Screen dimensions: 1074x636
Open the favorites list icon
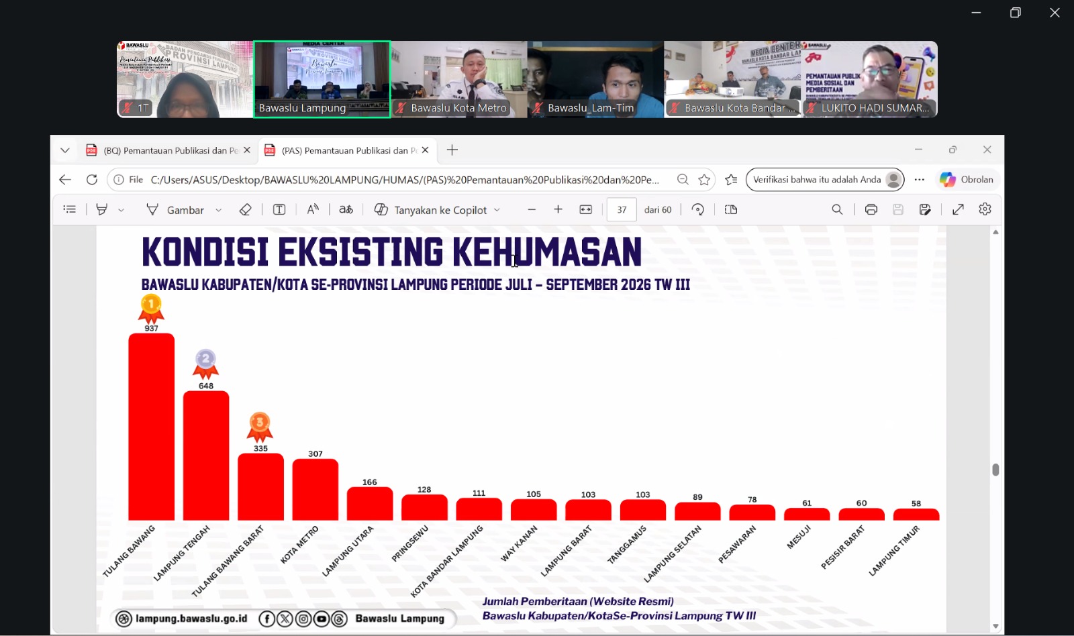(x=732, y=180)
